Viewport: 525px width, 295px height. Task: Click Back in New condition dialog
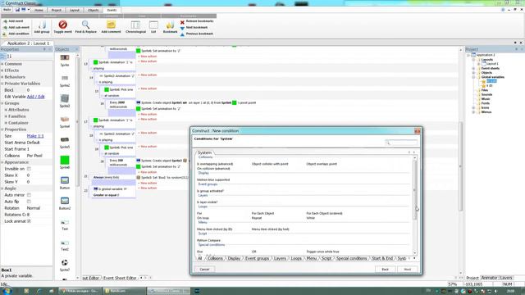pyautogui.click(x=385, y=270)
